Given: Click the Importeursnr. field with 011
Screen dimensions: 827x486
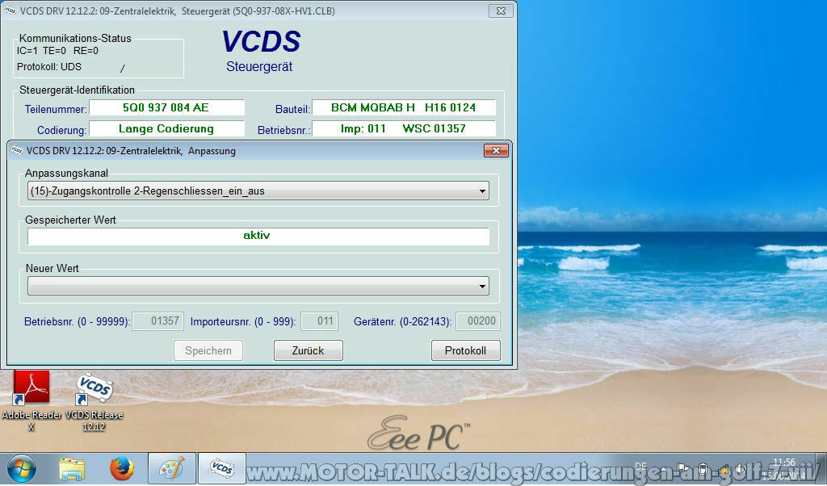Looking at the screenshot, I should pyautogui.click(x=319, y=321).
